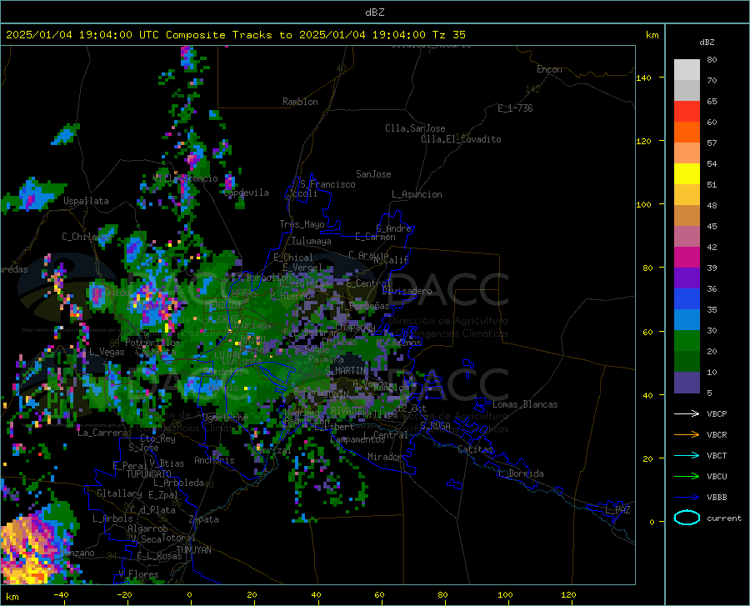Click the 'L_Asuncion' place label
The image size is (750, 606).
(x=417, y=194)
